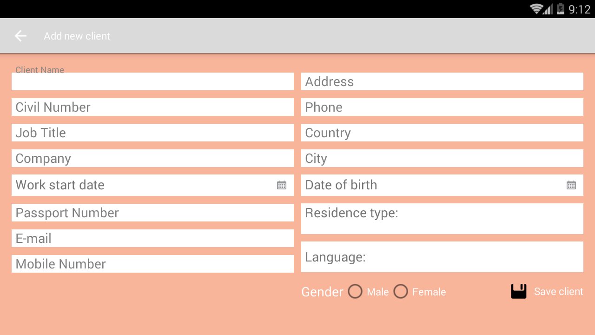
Task: Select the Male gender radio button
Action: click(355, 291)
